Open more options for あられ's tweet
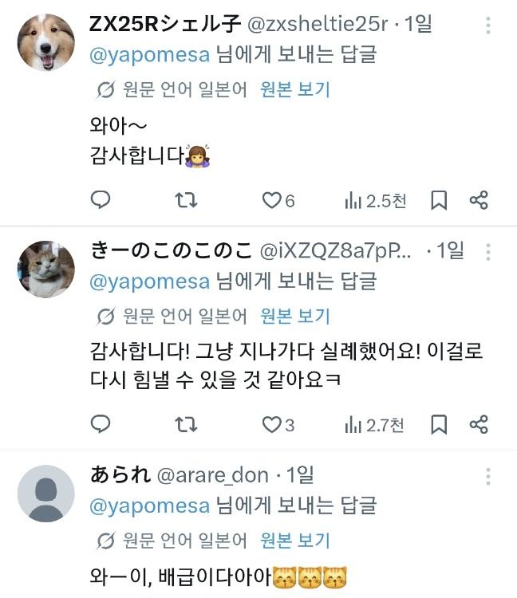The height and width of the screenshot is (598, 517). pyautogui.click(x=488, y=476)
